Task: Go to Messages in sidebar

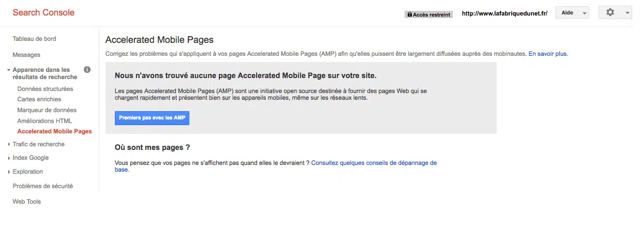Action: coord(26,55)
